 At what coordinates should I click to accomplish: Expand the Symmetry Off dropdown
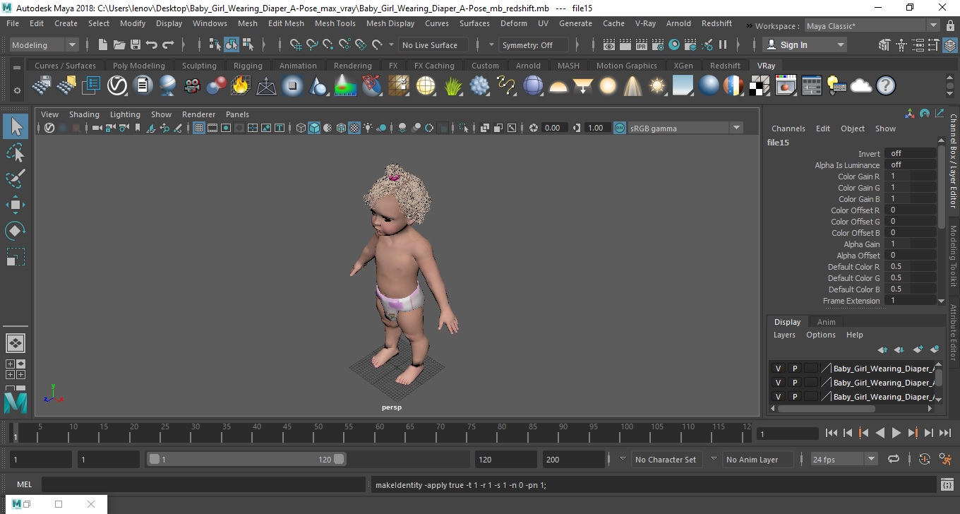[x=534, y=44]
